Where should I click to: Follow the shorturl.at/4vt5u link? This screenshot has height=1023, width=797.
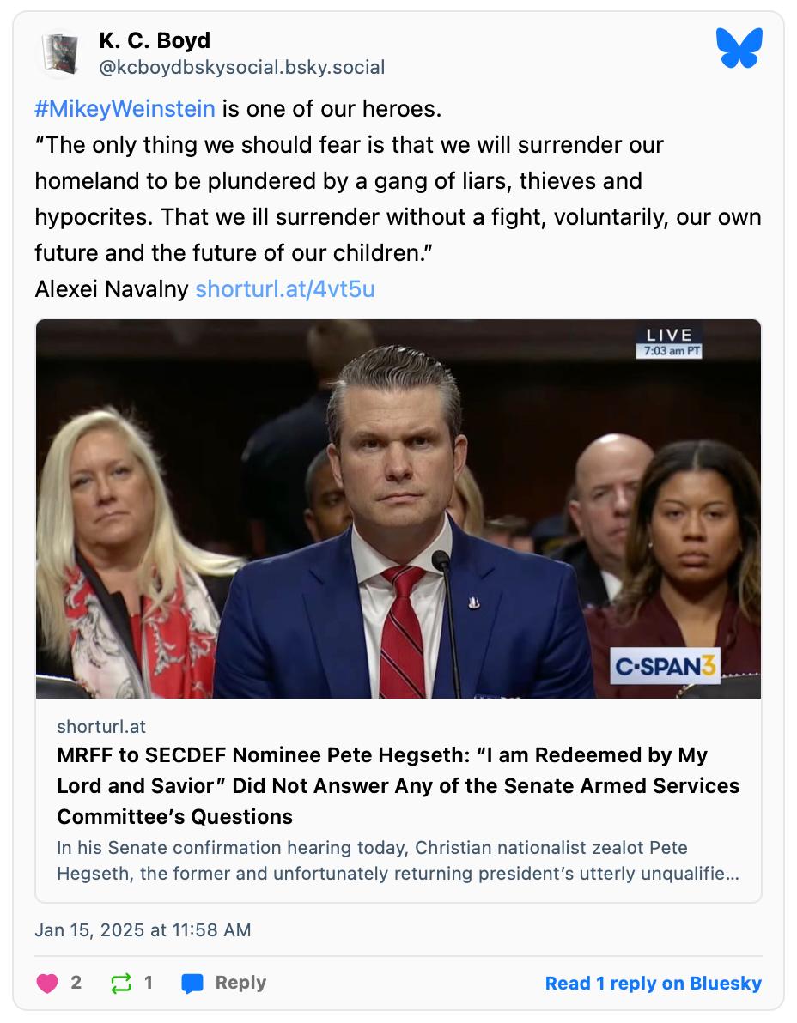[285, 289]
